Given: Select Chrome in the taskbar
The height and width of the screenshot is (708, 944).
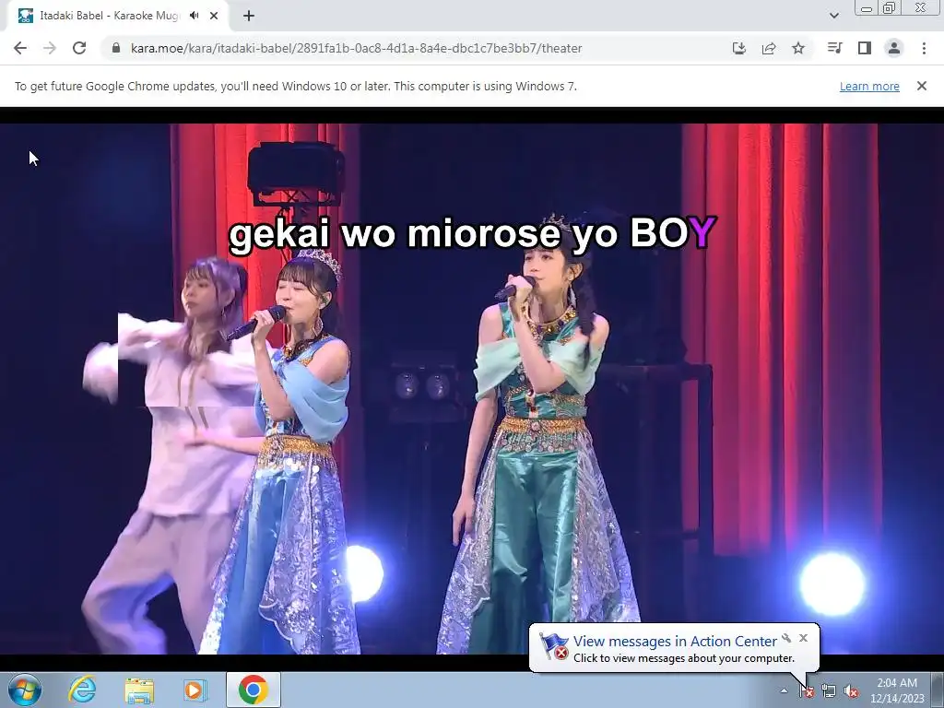Looking at the screenshot, I should (x=253, y=690).
